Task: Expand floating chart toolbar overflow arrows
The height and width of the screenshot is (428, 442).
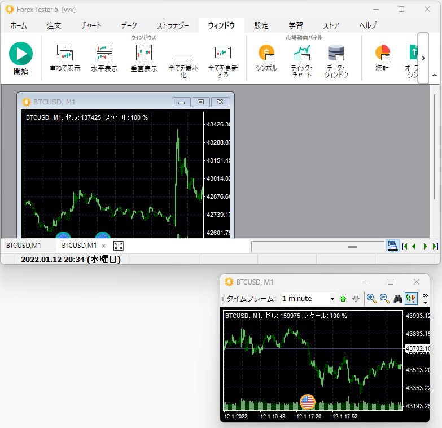Action: [x=426, y=299]
